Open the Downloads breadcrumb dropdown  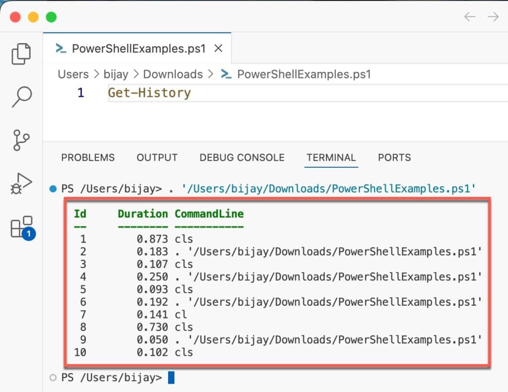click(x=173, y=74)
